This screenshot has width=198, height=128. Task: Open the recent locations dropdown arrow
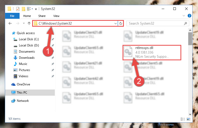24,23
